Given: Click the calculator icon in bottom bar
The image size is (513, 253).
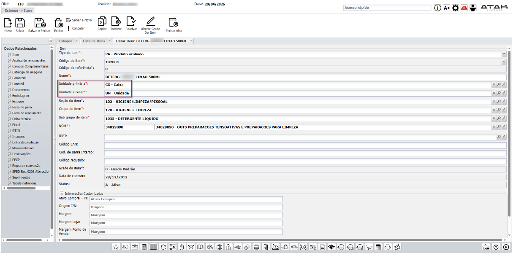Looking at the screenshot, I should click(144, 247).
